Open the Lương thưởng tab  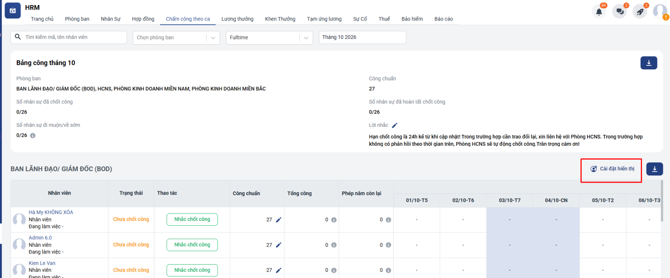click(x=237, y=19)
